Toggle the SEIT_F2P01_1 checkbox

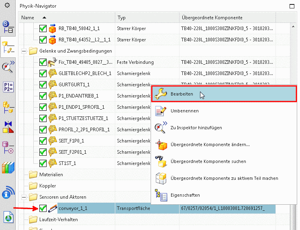43,152
